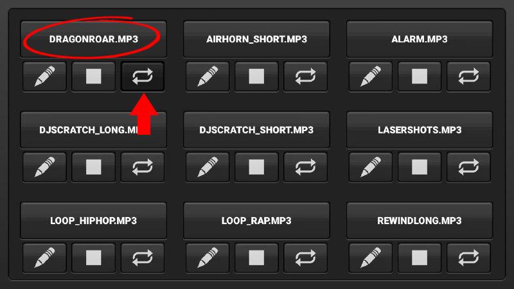Toggle repeat for ALARM.MP3
This screenshot has height=289, width=514.
coord(468,76)
